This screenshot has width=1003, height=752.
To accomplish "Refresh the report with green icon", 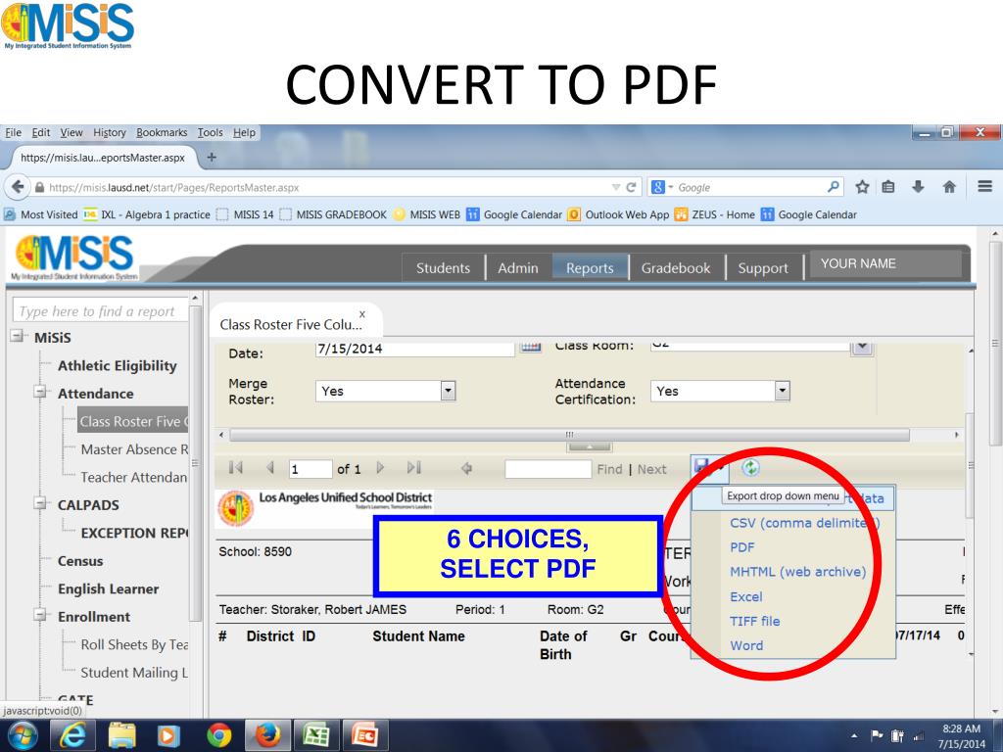I will click(750, 468).
